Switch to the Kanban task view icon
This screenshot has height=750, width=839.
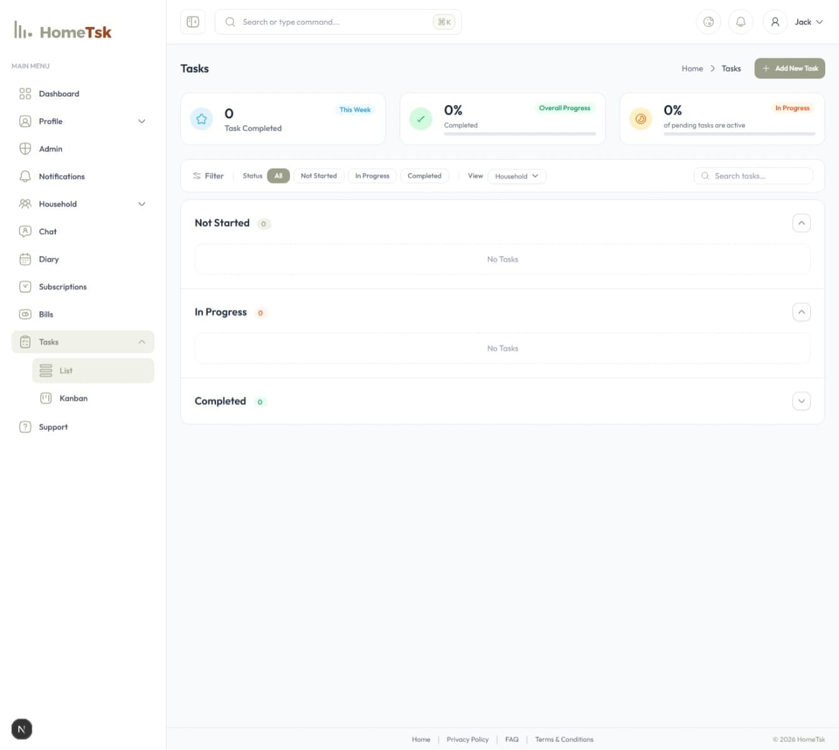click(x=46, y=398)
